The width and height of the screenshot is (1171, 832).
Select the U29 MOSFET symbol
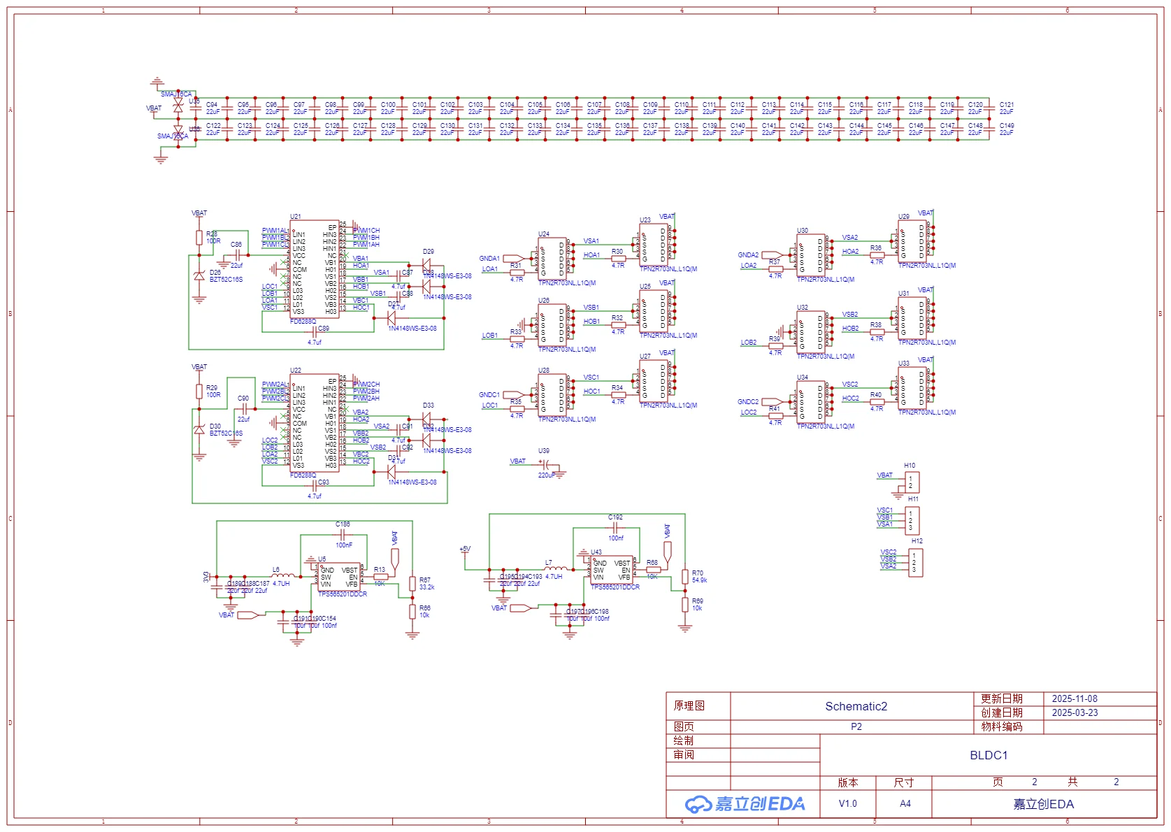pyautogui.click(x=912, y=241)
